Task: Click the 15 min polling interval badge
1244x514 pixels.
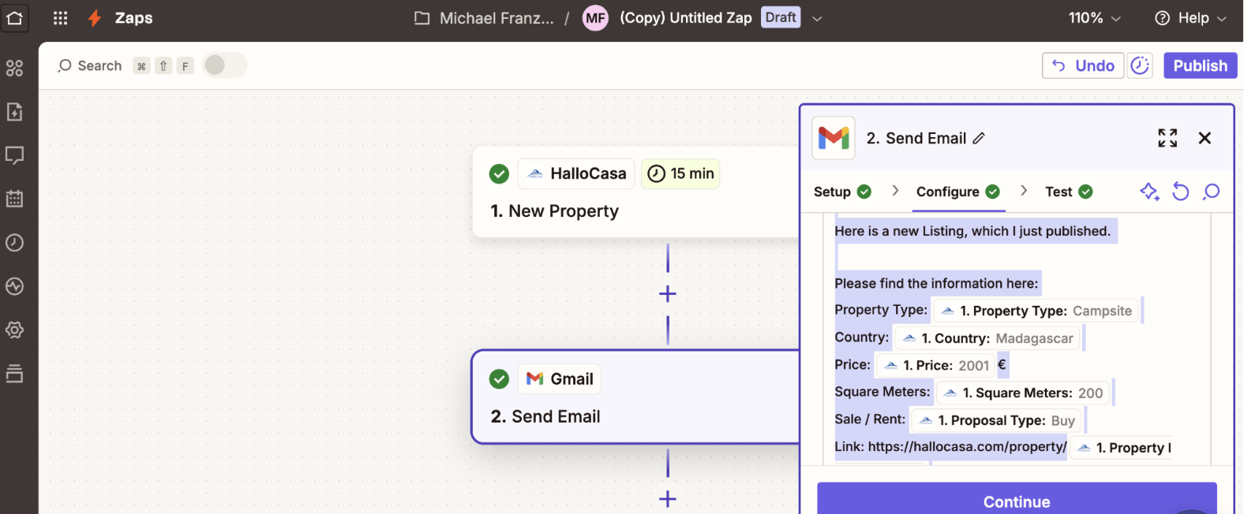Action: [680, 173]
